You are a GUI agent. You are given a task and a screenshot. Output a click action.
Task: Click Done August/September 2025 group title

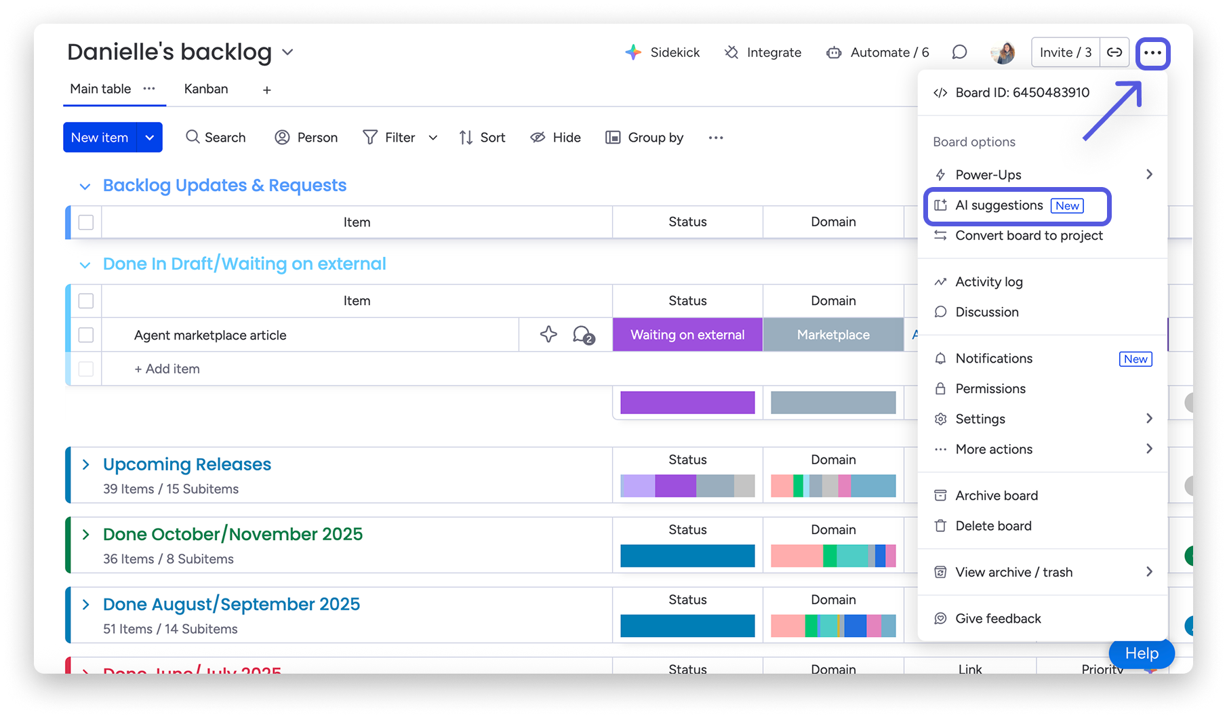pyautogui.click(x=232, y=604)
